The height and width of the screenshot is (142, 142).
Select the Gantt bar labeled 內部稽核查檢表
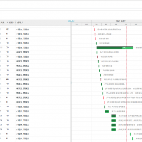click(99, 71)
